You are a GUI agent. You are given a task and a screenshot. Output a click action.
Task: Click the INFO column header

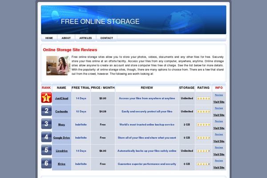[x=219, y=88]
